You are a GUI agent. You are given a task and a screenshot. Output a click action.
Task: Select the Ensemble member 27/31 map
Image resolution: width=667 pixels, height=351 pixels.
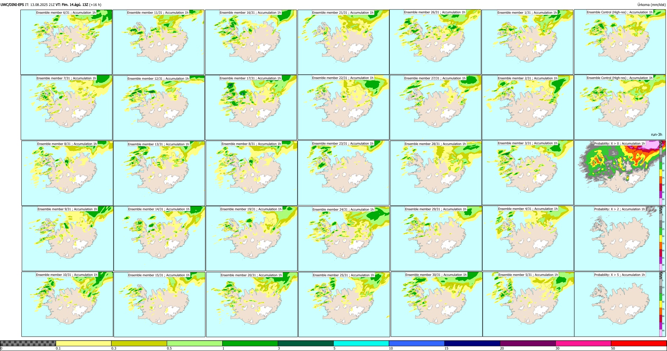pos(435,108)
